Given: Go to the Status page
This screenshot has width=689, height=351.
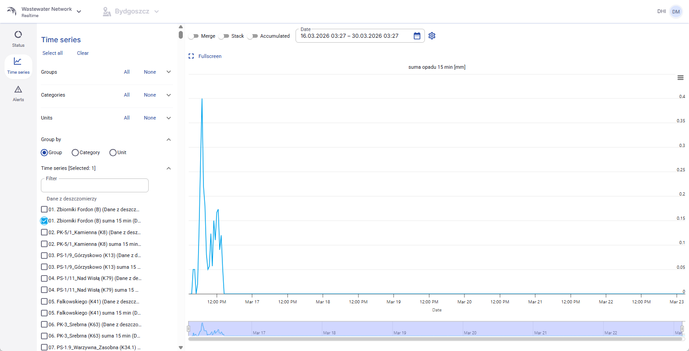Looking at the screenshot, I should (x=18, y=39).
